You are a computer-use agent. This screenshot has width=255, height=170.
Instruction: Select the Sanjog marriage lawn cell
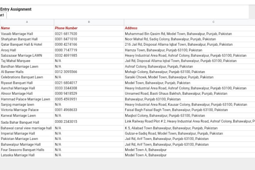pos(27,105)
